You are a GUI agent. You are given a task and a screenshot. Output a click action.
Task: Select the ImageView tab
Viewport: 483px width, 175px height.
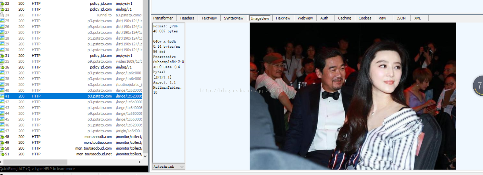(260, 18)
